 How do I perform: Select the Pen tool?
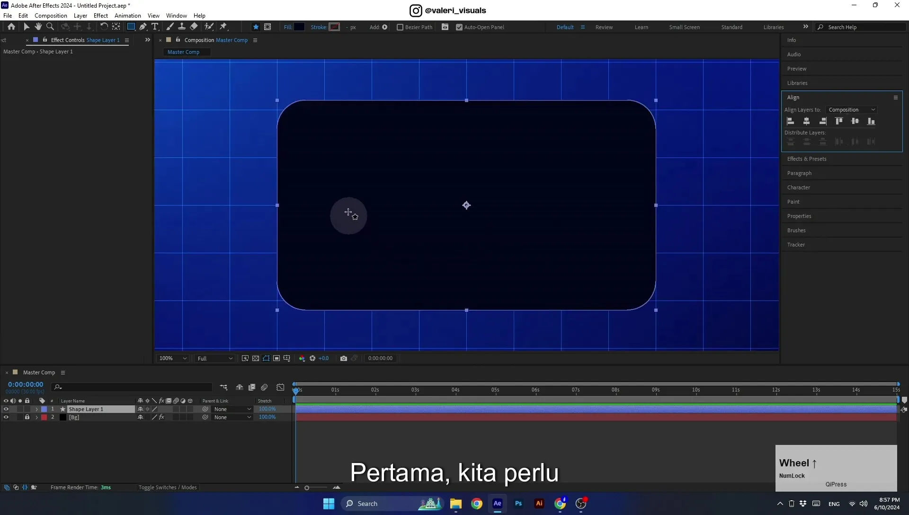point(143,27)
